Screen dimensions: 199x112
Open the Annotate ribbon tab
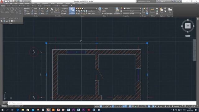click(14, 6)
